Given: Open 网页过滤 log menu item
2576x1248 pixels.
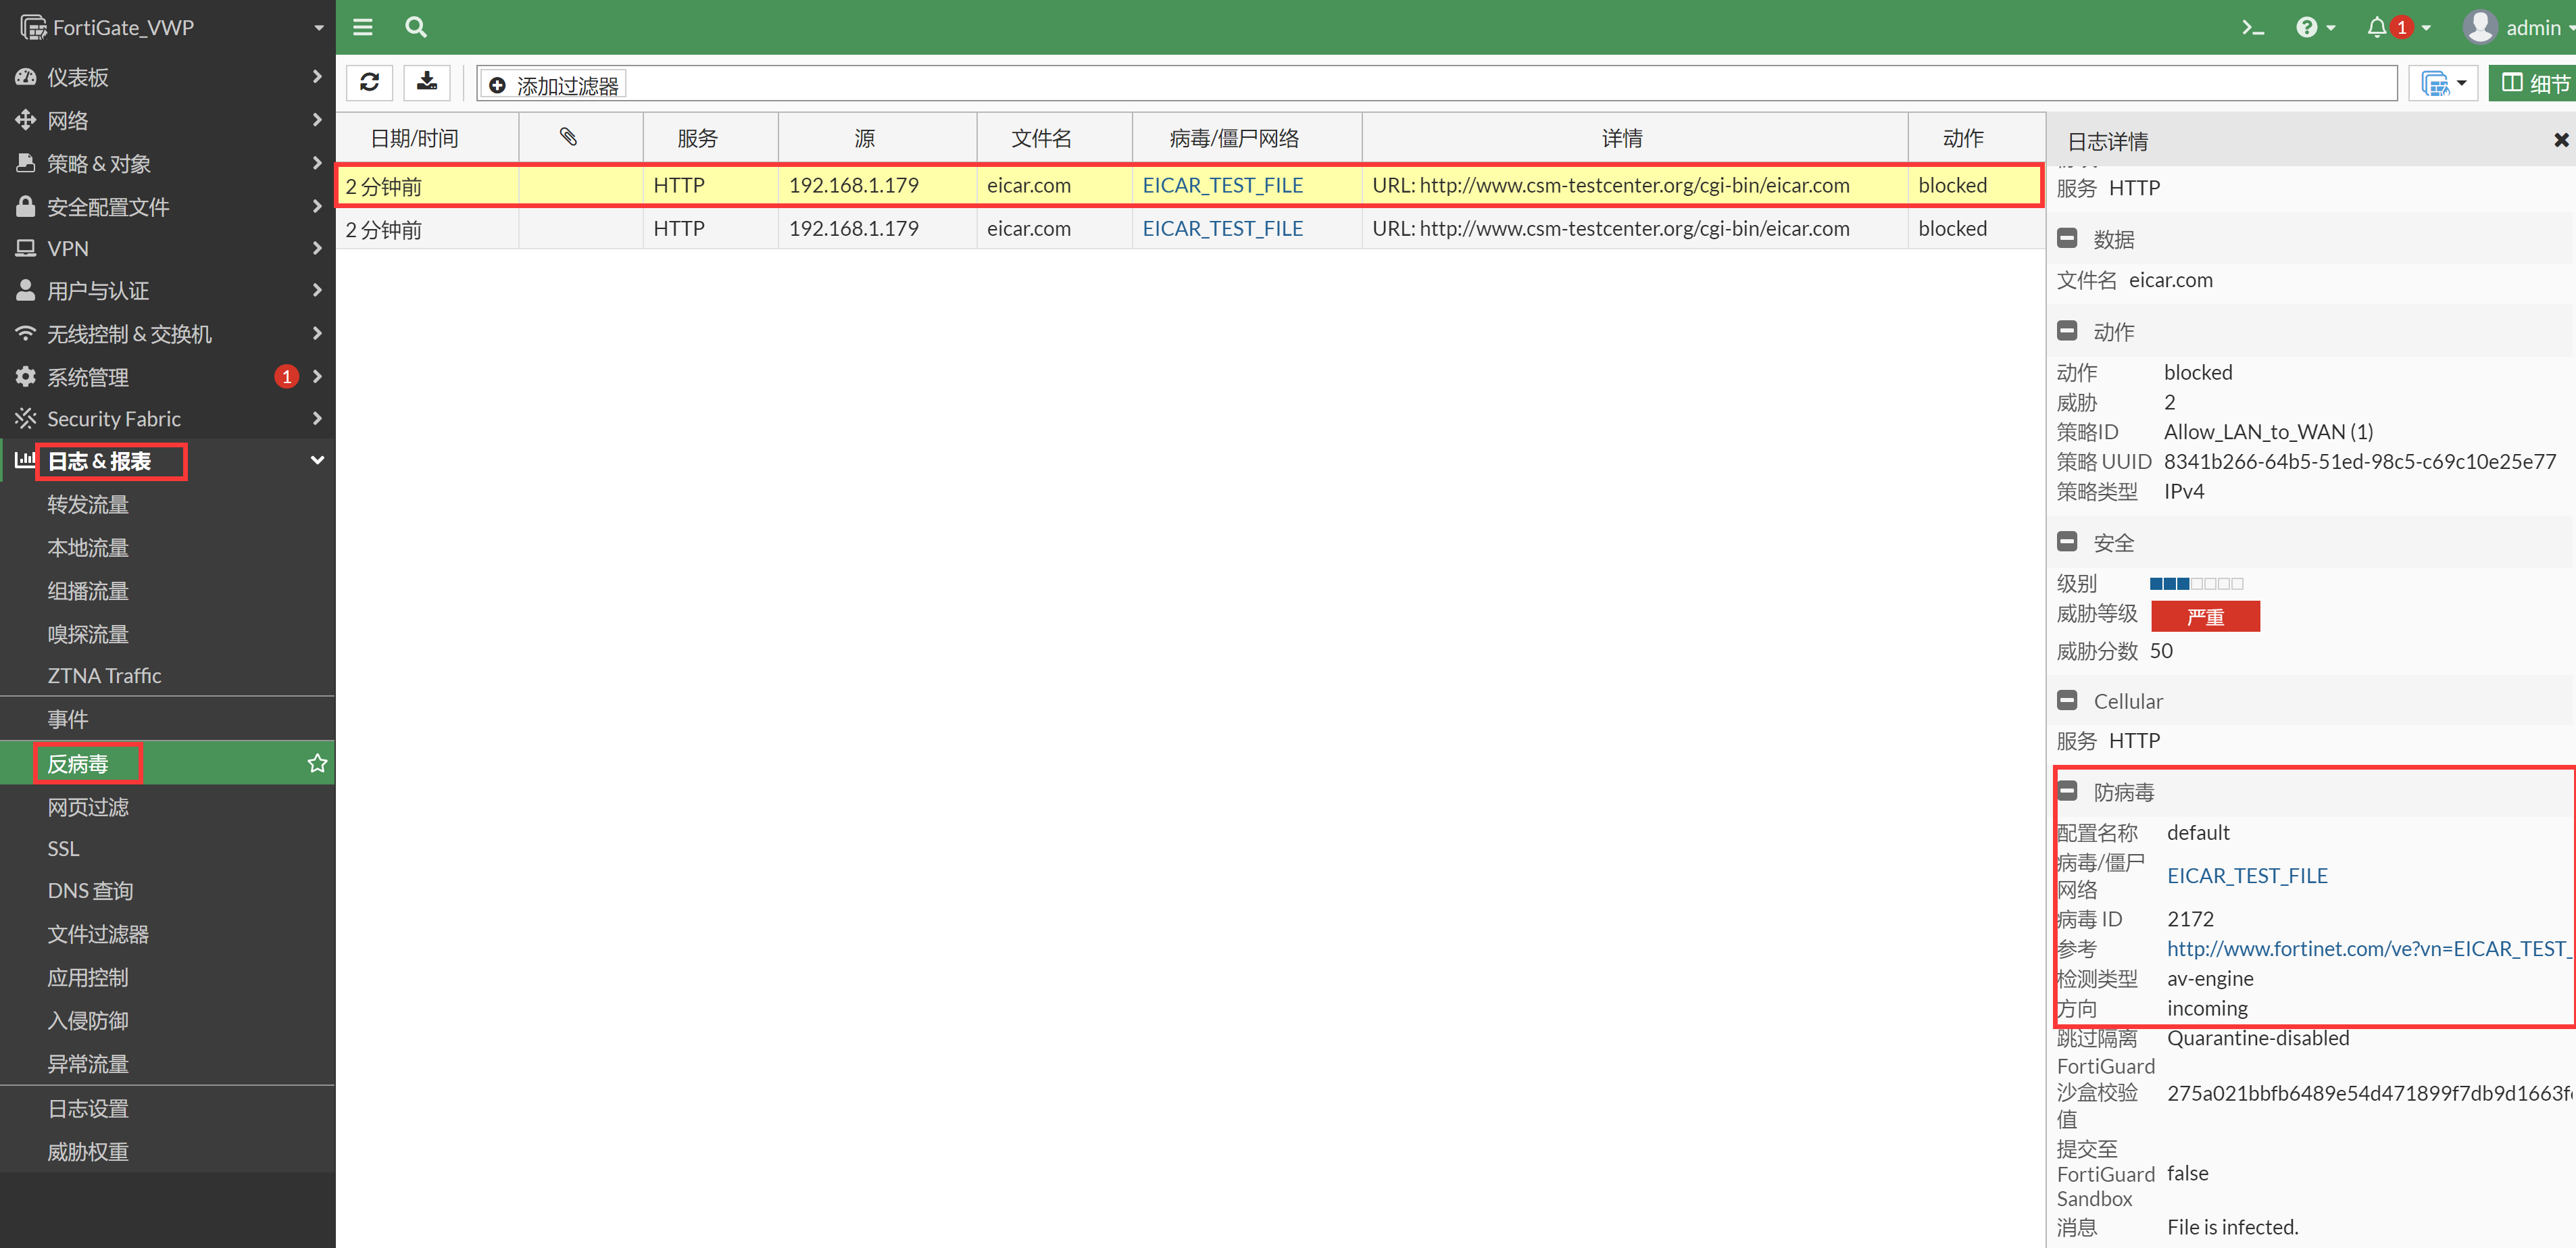Looking at the screenshot, I should tap(88, 807).
